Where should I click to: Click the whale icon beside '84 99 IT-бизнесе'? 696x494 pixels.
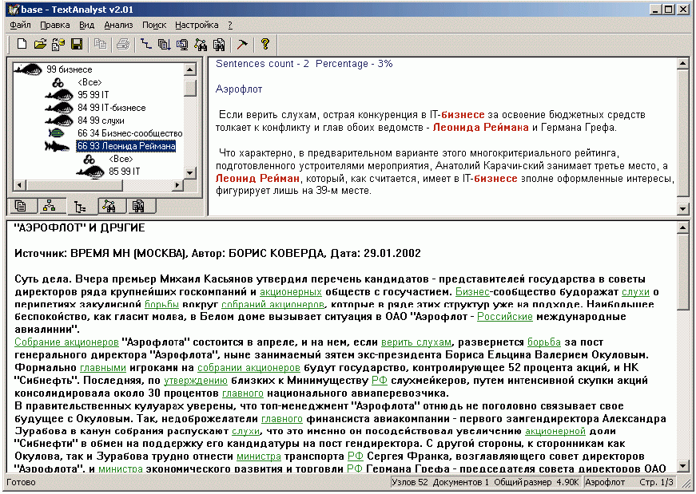click(x=59, y=108)
